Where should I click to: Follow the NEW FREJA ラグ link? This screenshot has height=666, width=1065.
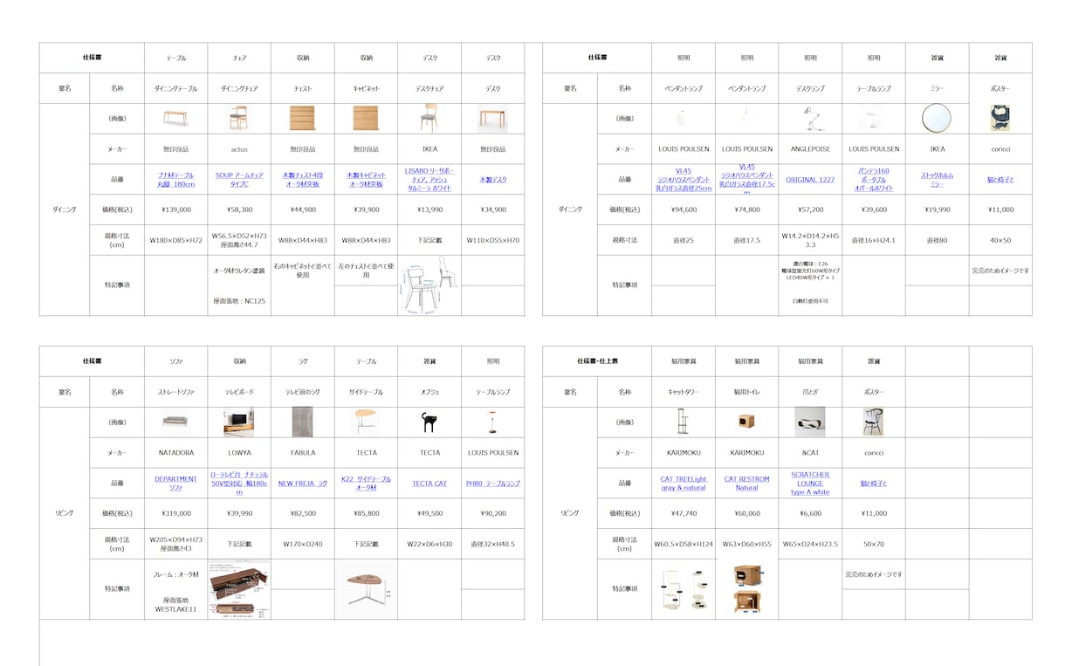[x=302, y=484]
